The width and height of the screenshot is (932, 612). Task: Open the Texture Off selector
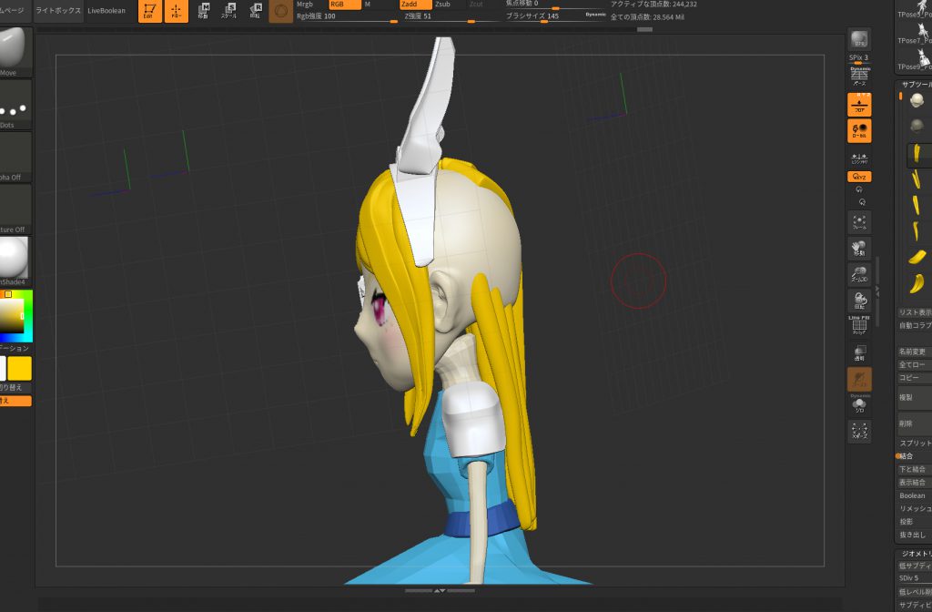click(x=15, y=209)
